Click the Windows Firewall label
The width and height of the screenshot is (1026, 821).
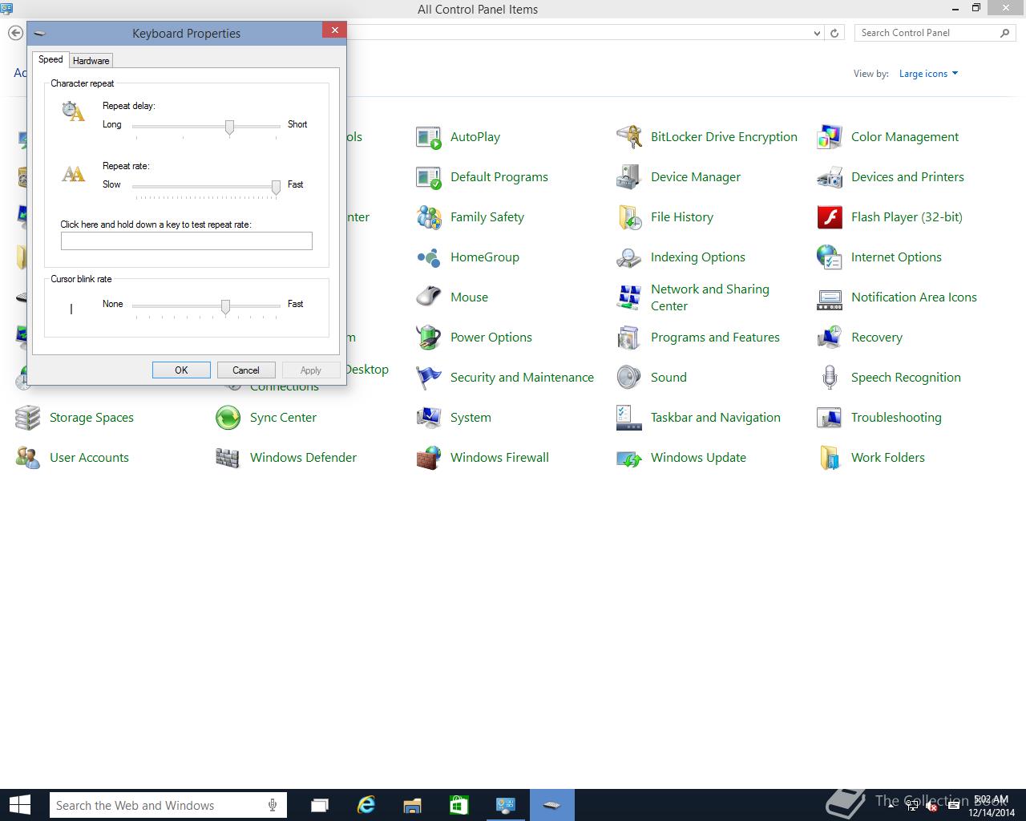(499, 458)
